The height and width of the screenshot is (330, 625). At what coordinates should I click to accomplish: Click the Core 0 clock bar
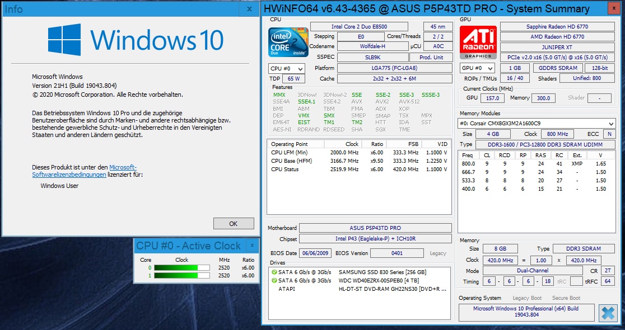tap(182, 268)
